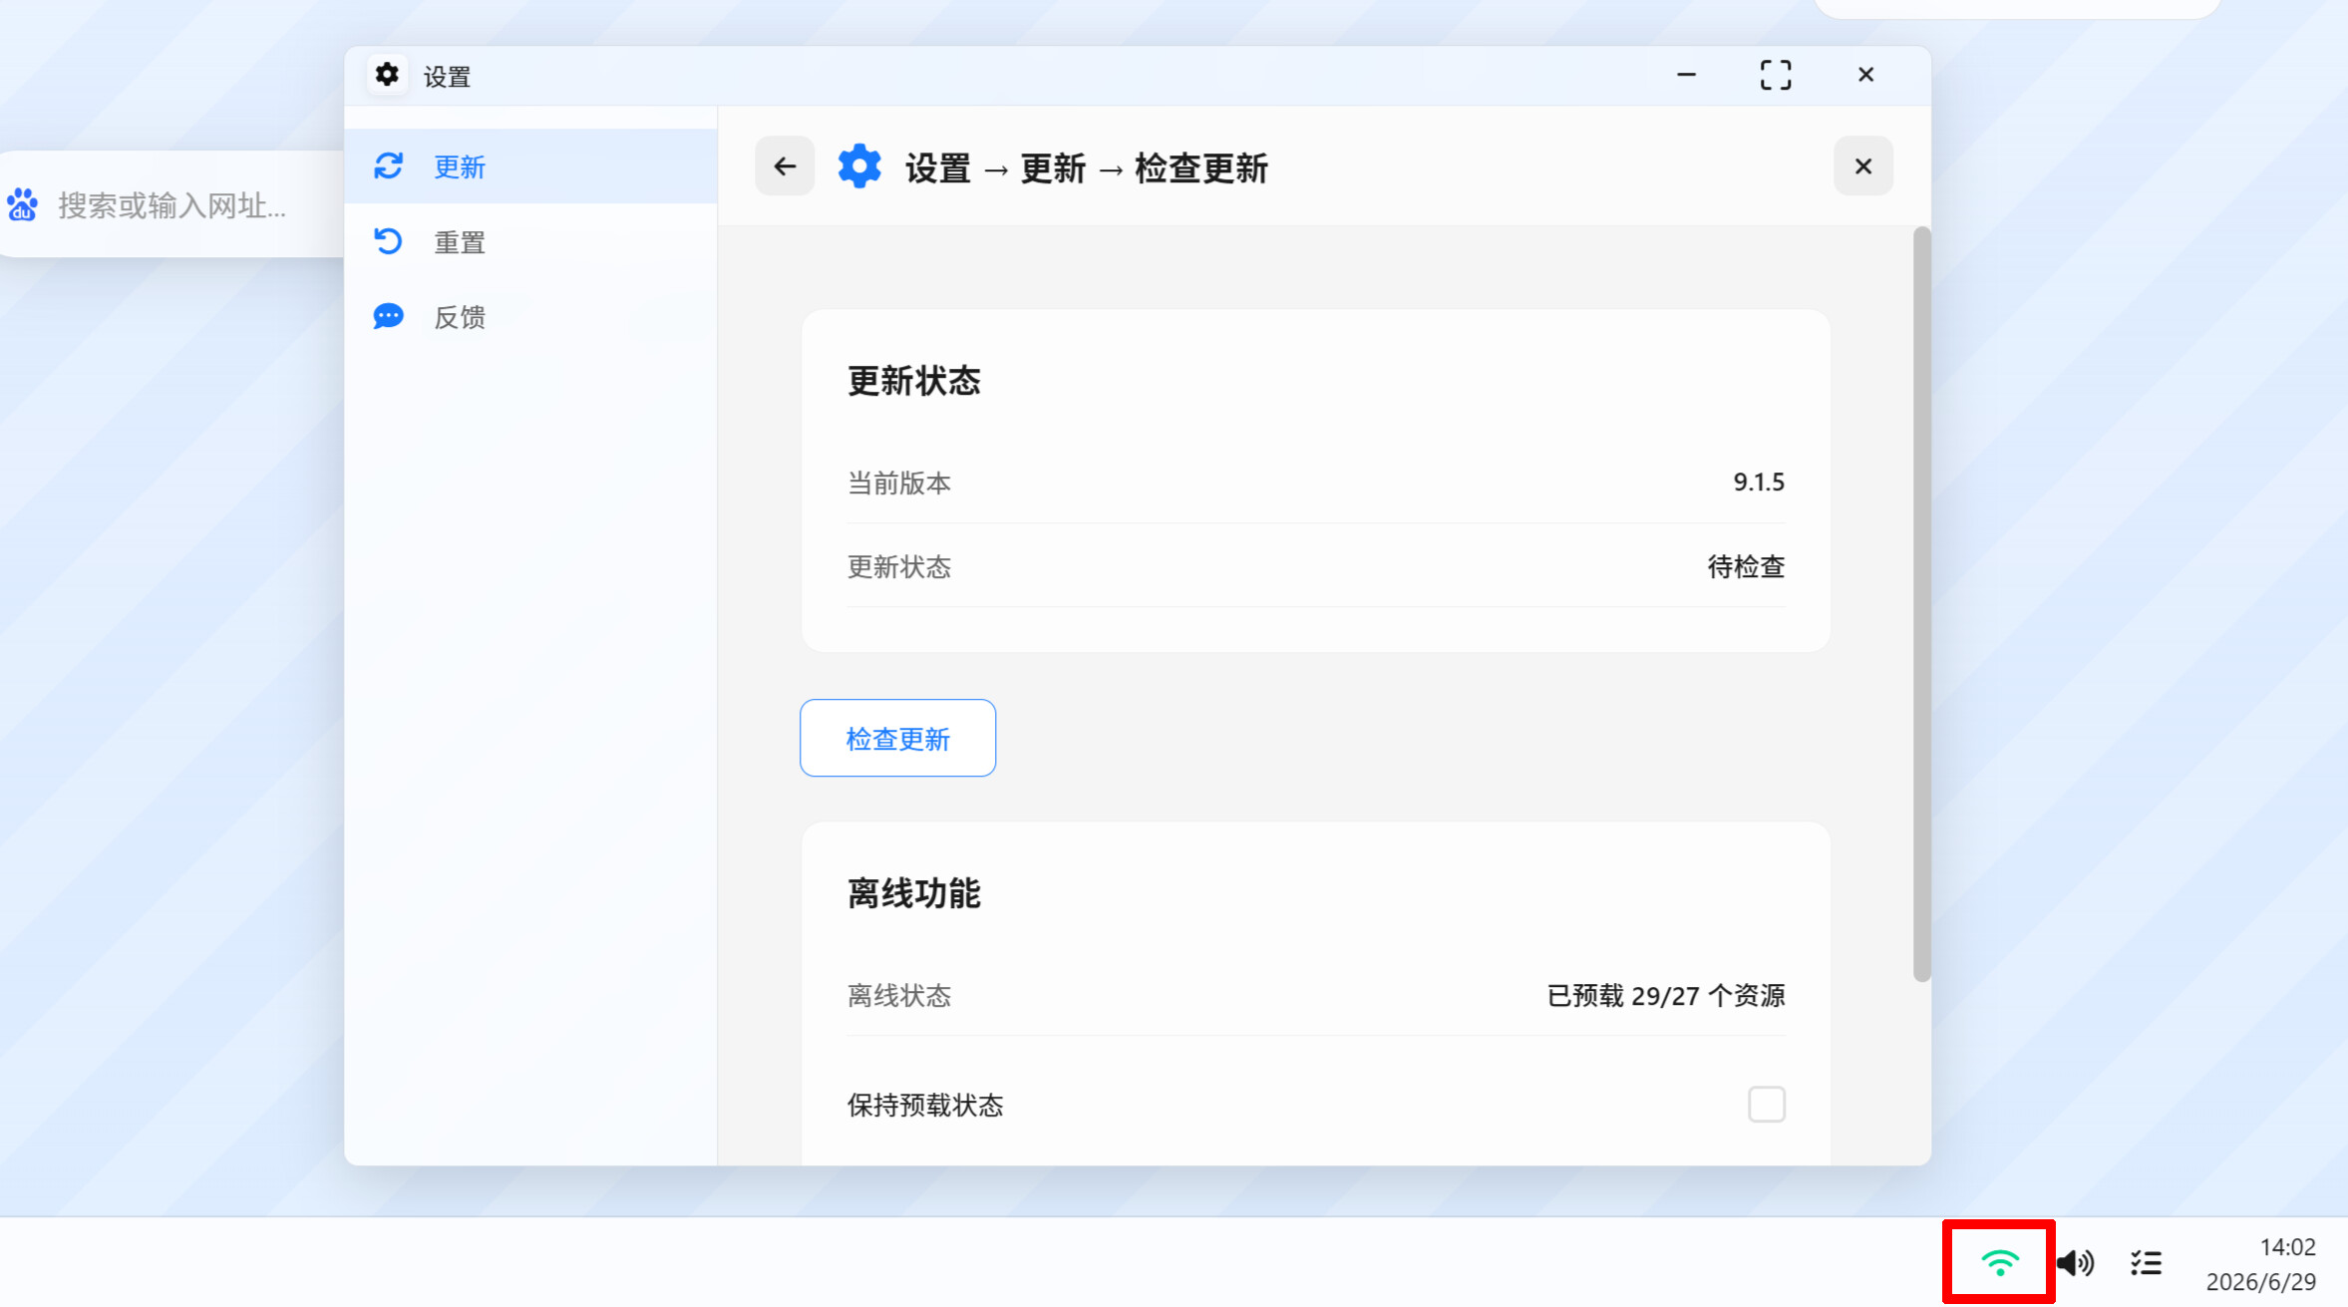Viewport: 2348px width, 1307px height.
Task: Click the Baidu paw icon in search bar
Action: pyautogui.click(x=22, y=204)
